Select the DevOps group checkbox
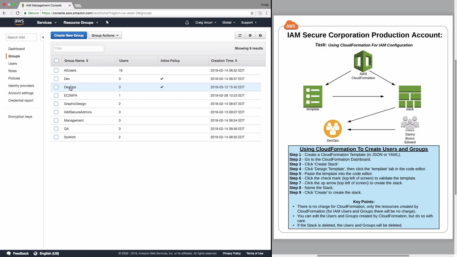This screenshot has height=257, width=457. click(x=56, y=87)
